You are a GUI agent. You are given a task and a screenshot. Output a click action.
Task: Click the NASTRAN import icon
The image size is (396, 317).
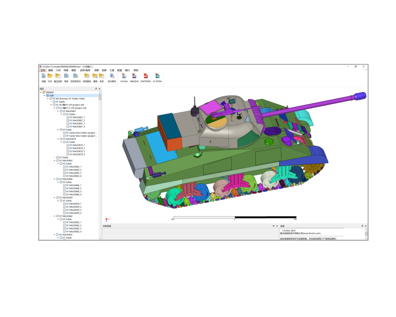(x=146, y=76)
